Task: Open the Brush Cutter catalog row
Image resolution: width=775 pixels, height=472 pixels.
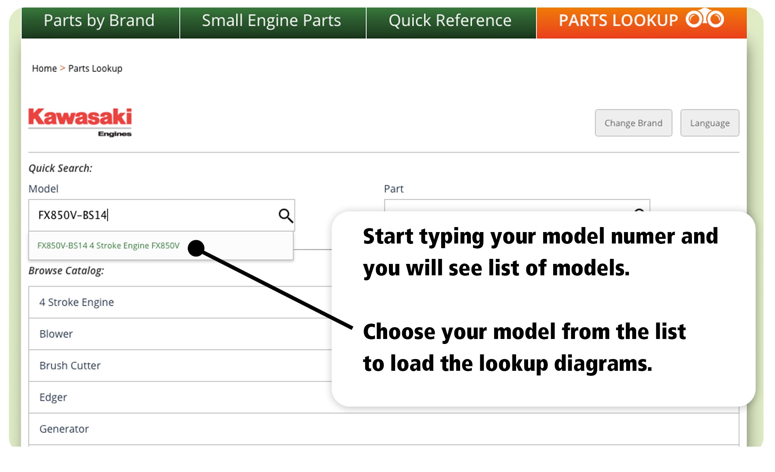Action: pos(181,365)
